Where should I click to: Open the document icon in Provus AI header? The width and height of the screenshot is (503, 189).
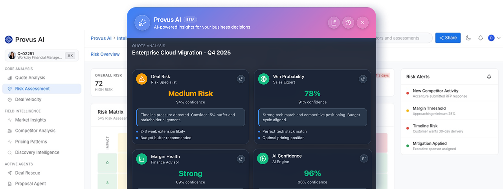[x=334, y=23]
